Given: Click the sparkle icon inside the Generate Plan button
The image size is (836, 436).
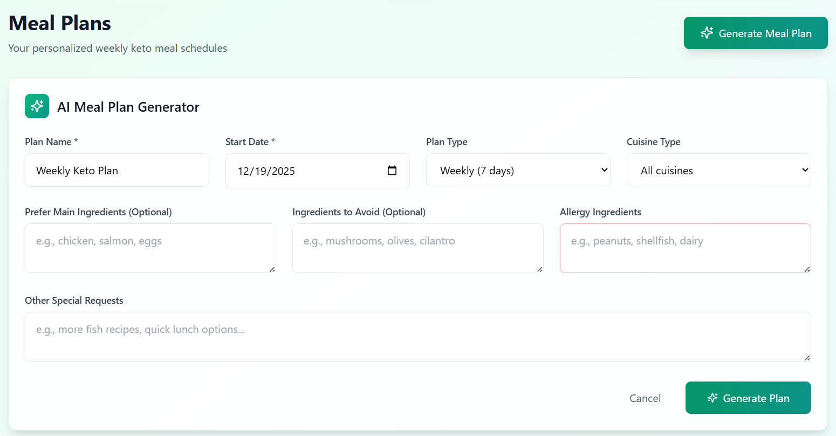Looking at the screenshot, I should [x=712, y=398].
